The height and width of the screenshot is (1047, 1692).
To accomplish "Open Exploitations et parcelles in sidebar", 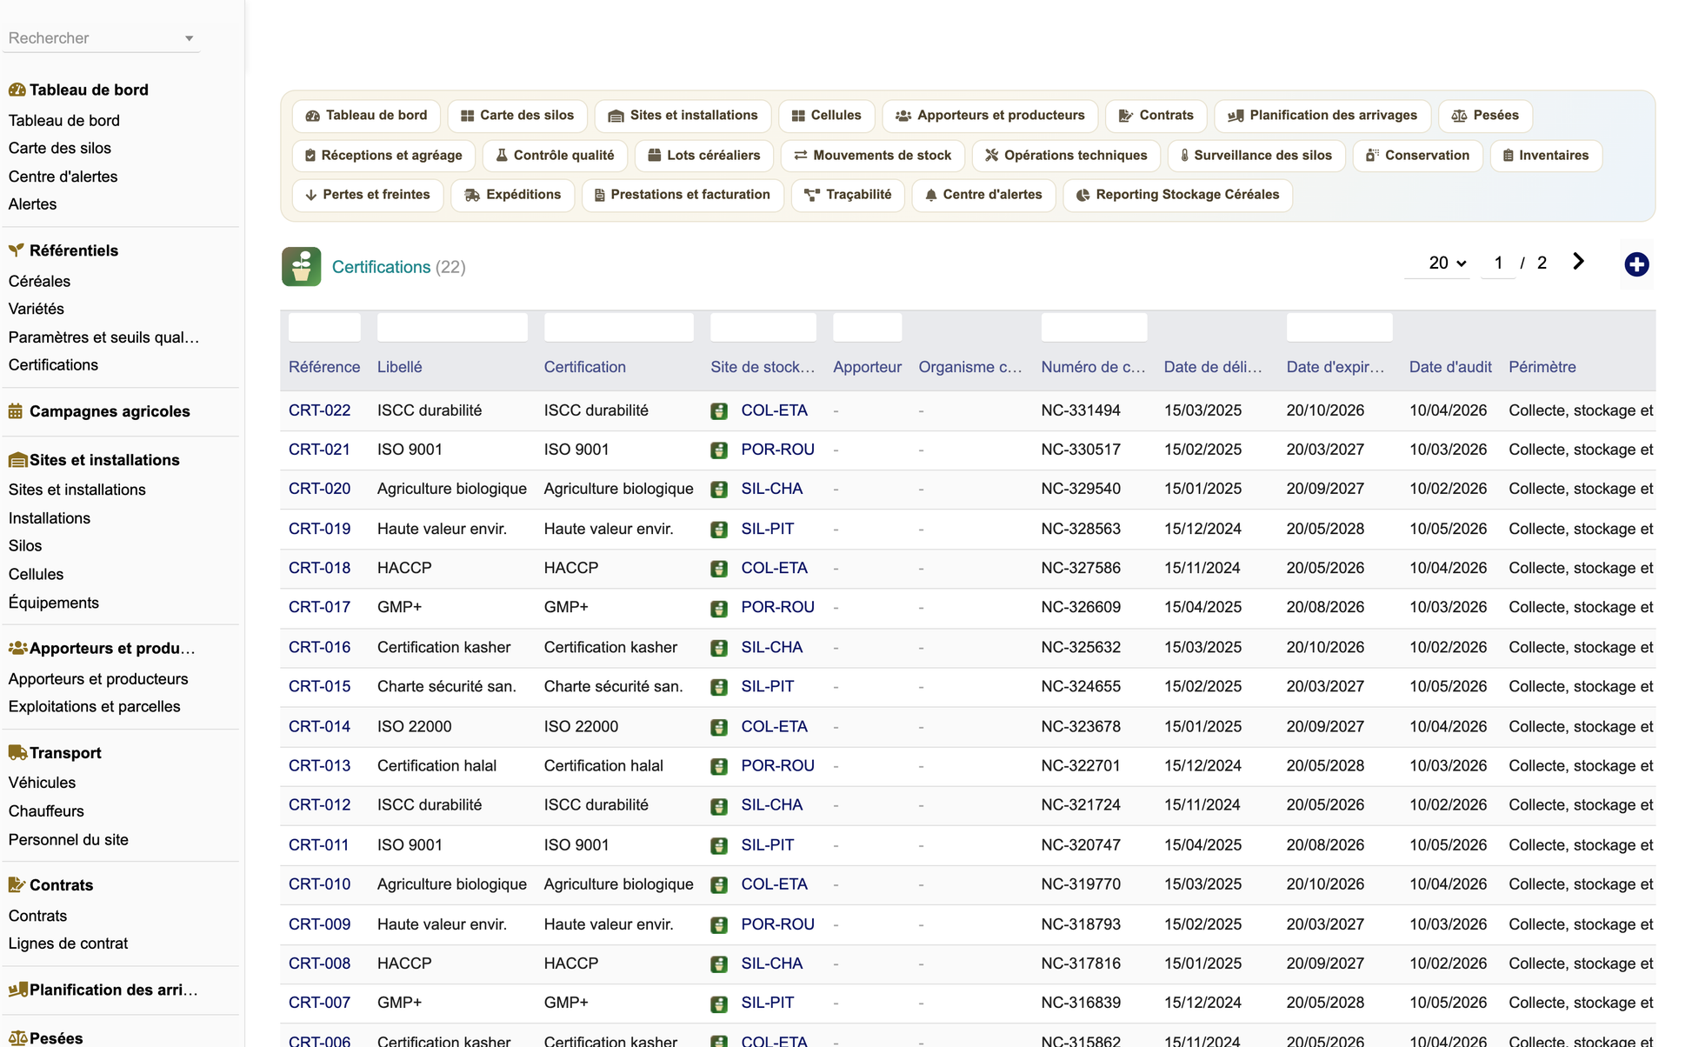I will pos(94,707).
